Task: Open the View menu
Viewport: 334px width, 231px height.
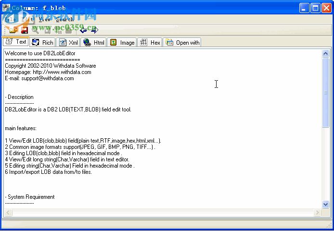Action: pyautogui.click(x=44, y=19)
